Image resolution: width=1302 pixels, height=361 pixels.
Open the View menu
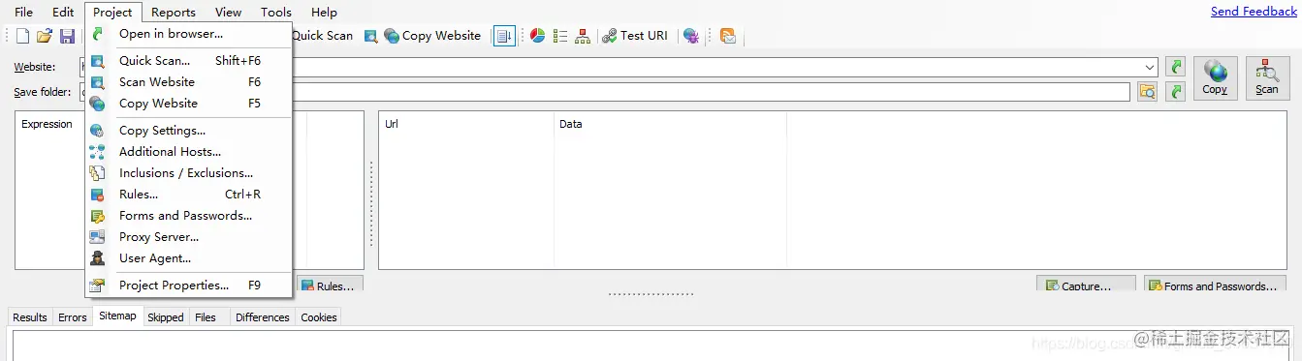point(229,12)
